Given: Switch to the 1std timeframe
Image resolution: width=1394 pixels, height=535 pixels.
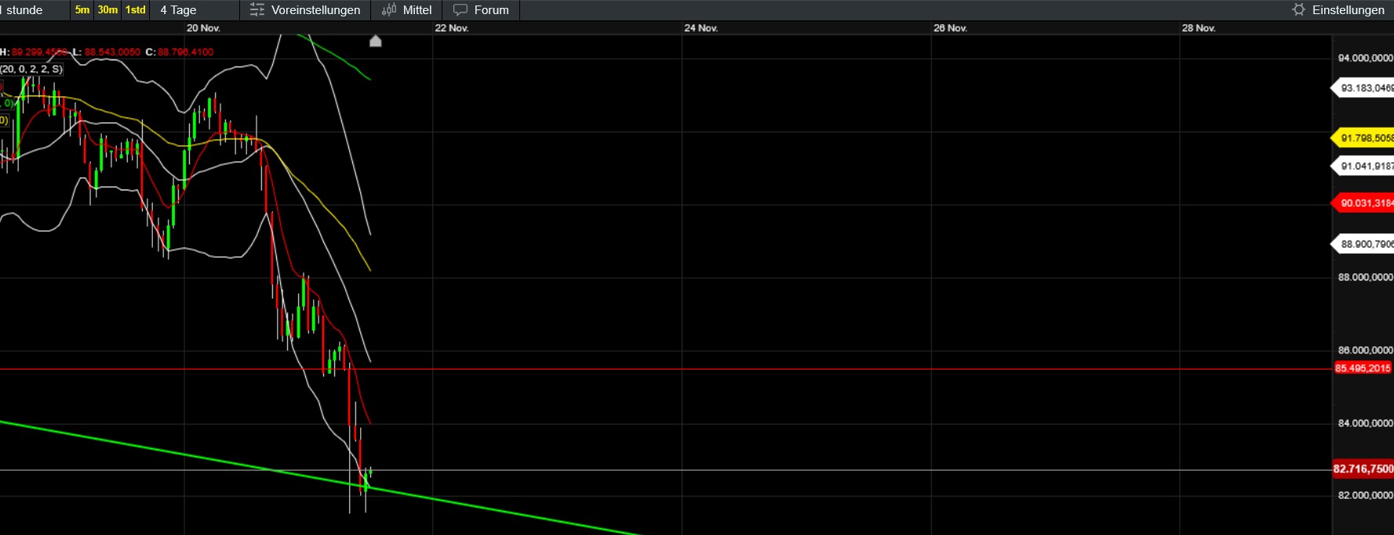Looking at the screenshot, I should (136, 10).
